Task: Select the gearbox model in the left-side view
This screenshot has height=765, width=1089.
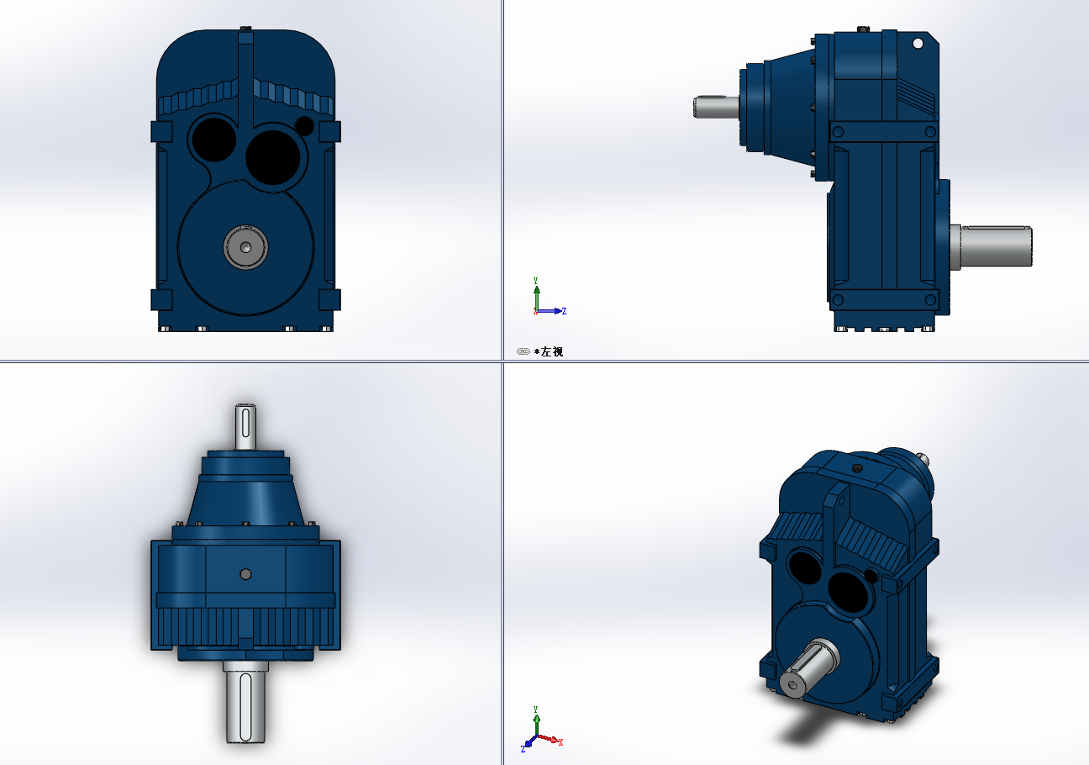Action: [x=862, y=179]
